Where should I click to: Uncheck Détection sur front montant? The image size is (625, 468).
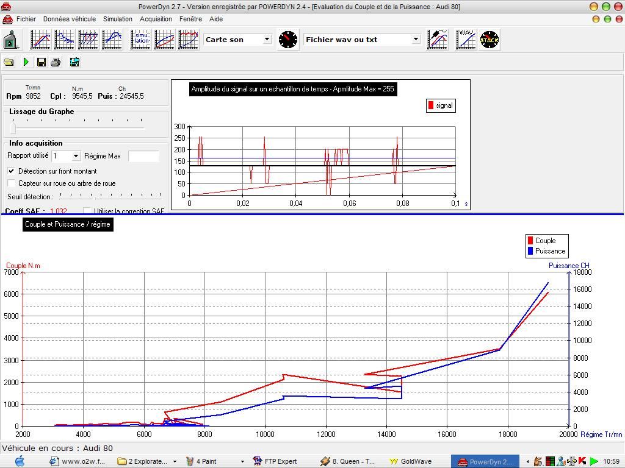pyautogui.click(x=12, y=171)
